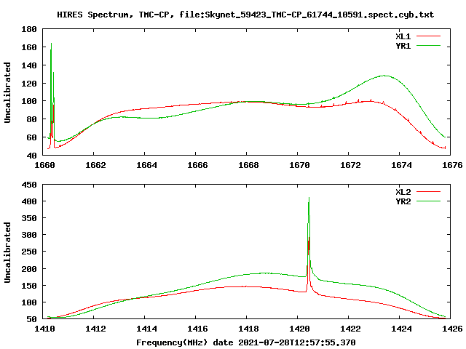The height and width of the screenshot is (349, 466).
Task: Click the XL1 legend label
Action: (x=403, y=36)
